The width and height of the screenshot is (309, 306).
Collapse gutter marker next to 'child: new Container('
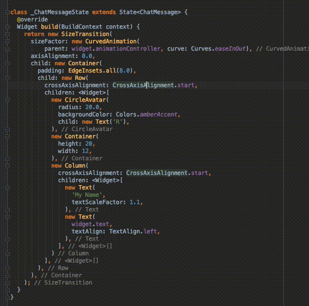[7, 63]
